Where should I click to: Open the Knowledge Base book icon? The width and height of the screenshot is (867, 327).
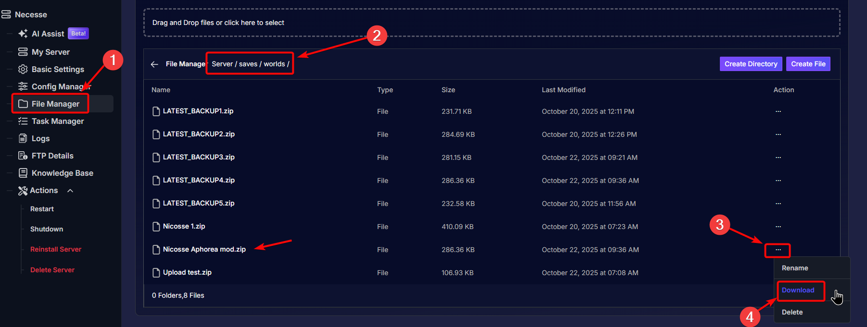pos(23,173)
